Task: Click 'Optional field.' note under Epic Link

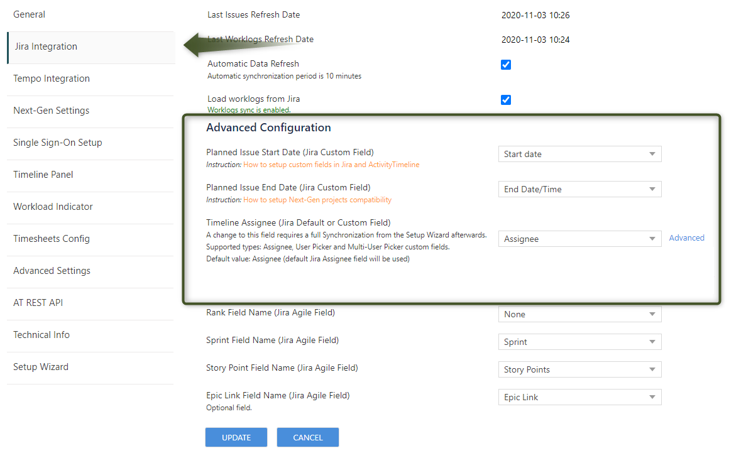Action: (x=229, y=408)
